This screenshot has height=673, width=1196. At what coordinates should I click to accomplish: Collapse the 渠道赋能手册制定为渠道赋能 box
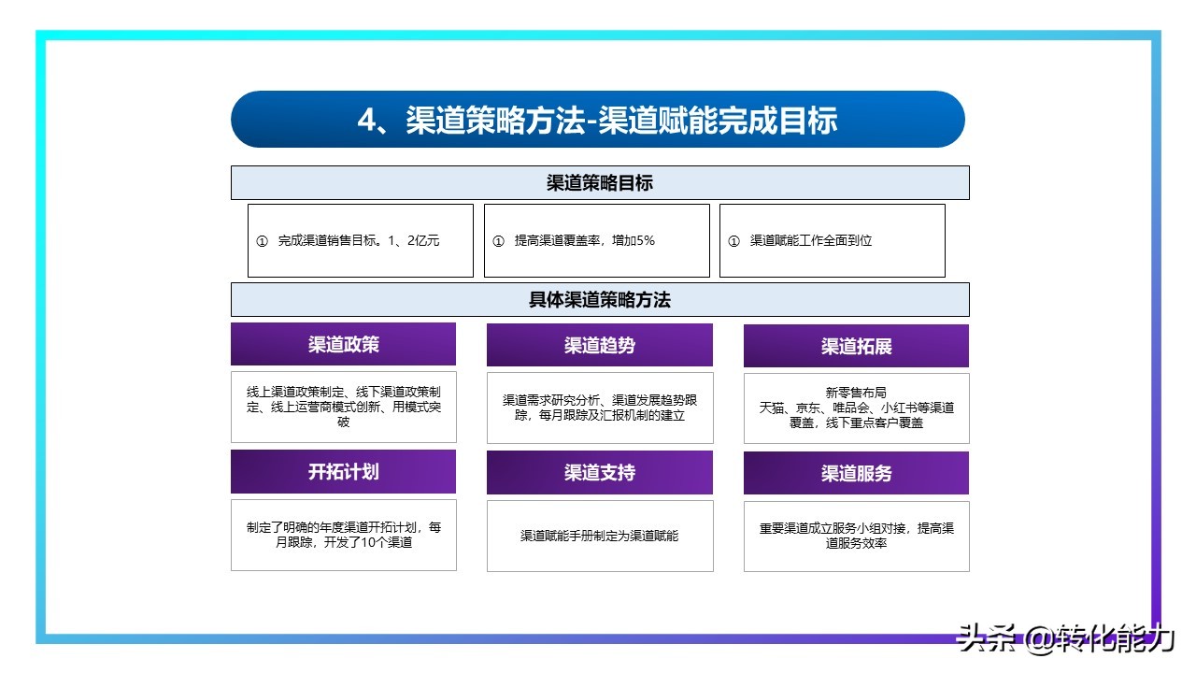coord(599,536)
